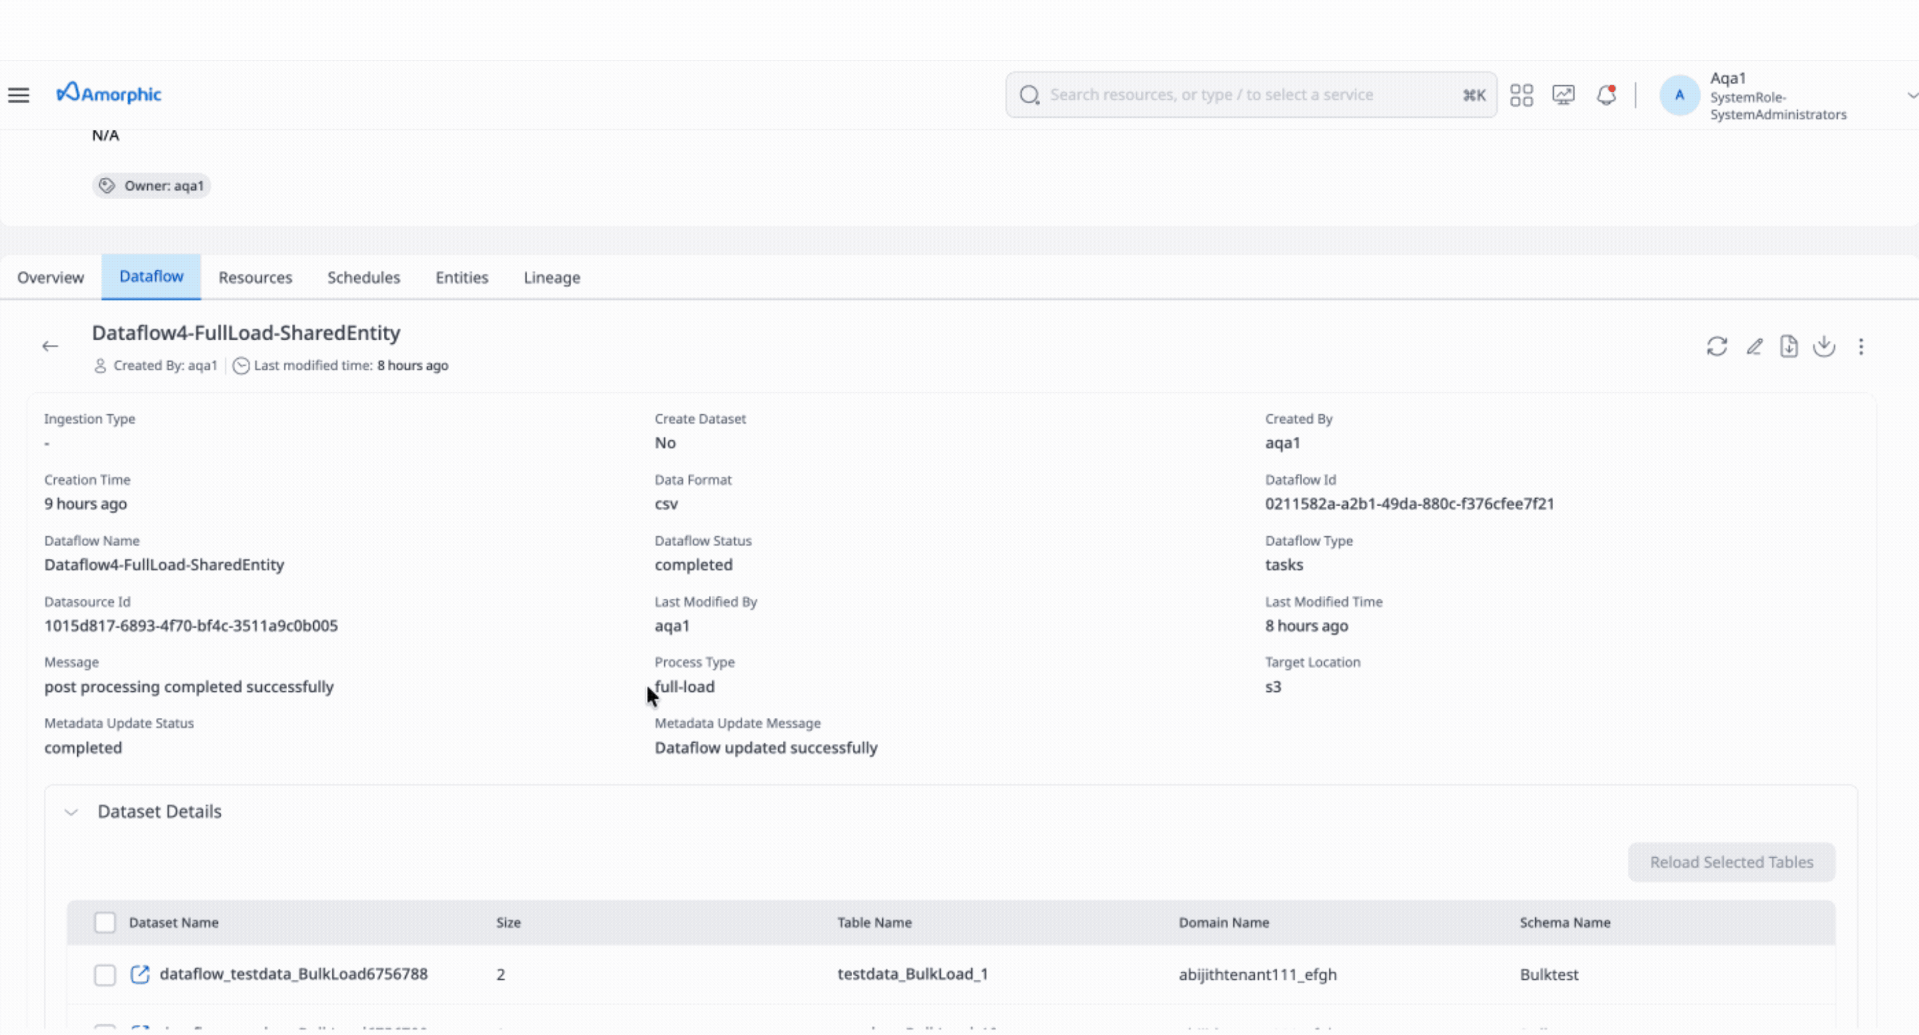Screen dimensions: 1919x1035
Task: Click the Dataflow4-FullLoad-SharedEntity page title
Action: point(246,333)
